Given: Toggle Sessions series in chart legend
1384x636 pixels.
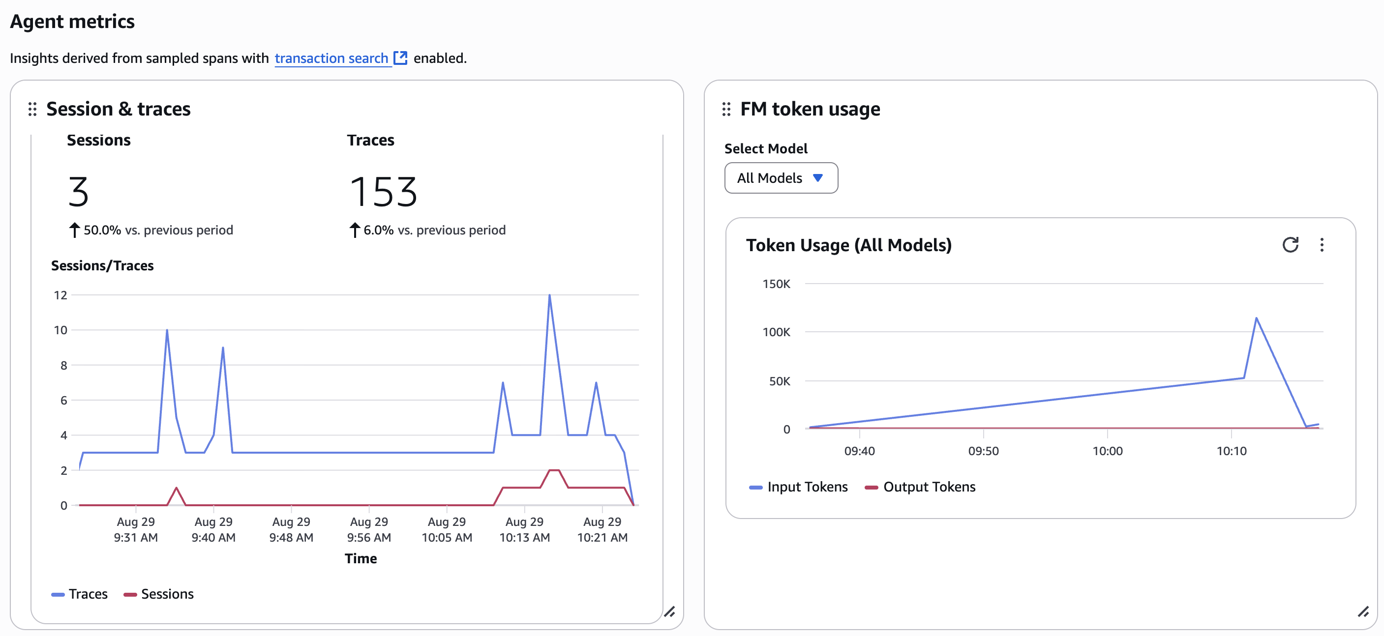Looking at the screenshot, I should [x=167, y=594].
